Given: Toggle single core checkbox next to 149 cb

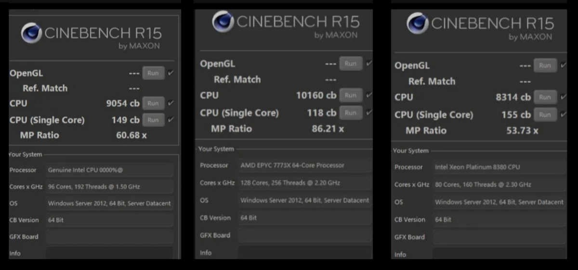Looking at the screenshot, I should pos(171,120).
